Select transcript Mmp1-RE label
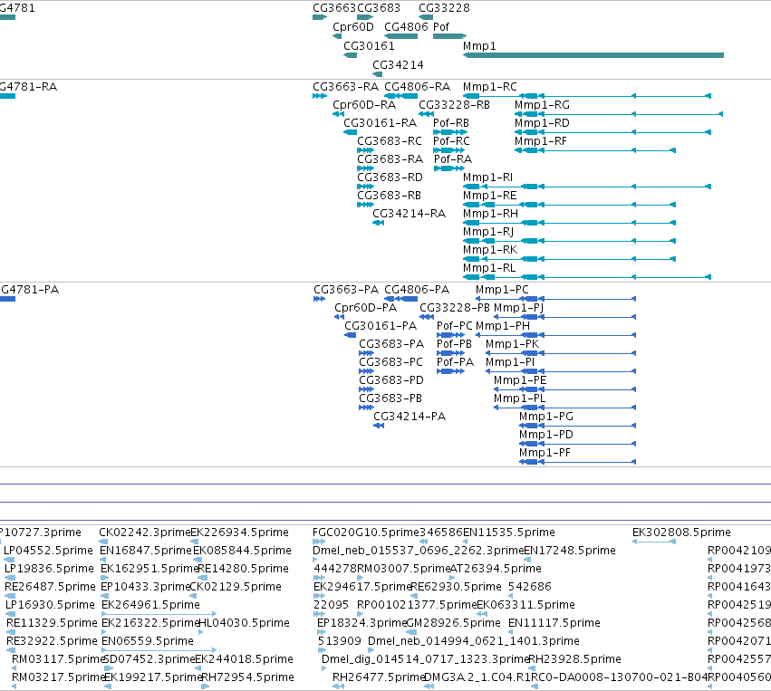 [490, 196]
